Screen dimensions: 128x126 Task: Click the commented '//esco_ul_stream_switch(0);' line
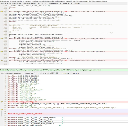[36, 46]
